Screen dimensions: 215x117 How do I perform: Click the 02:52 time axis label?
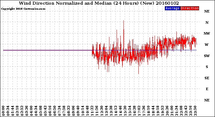22,111
